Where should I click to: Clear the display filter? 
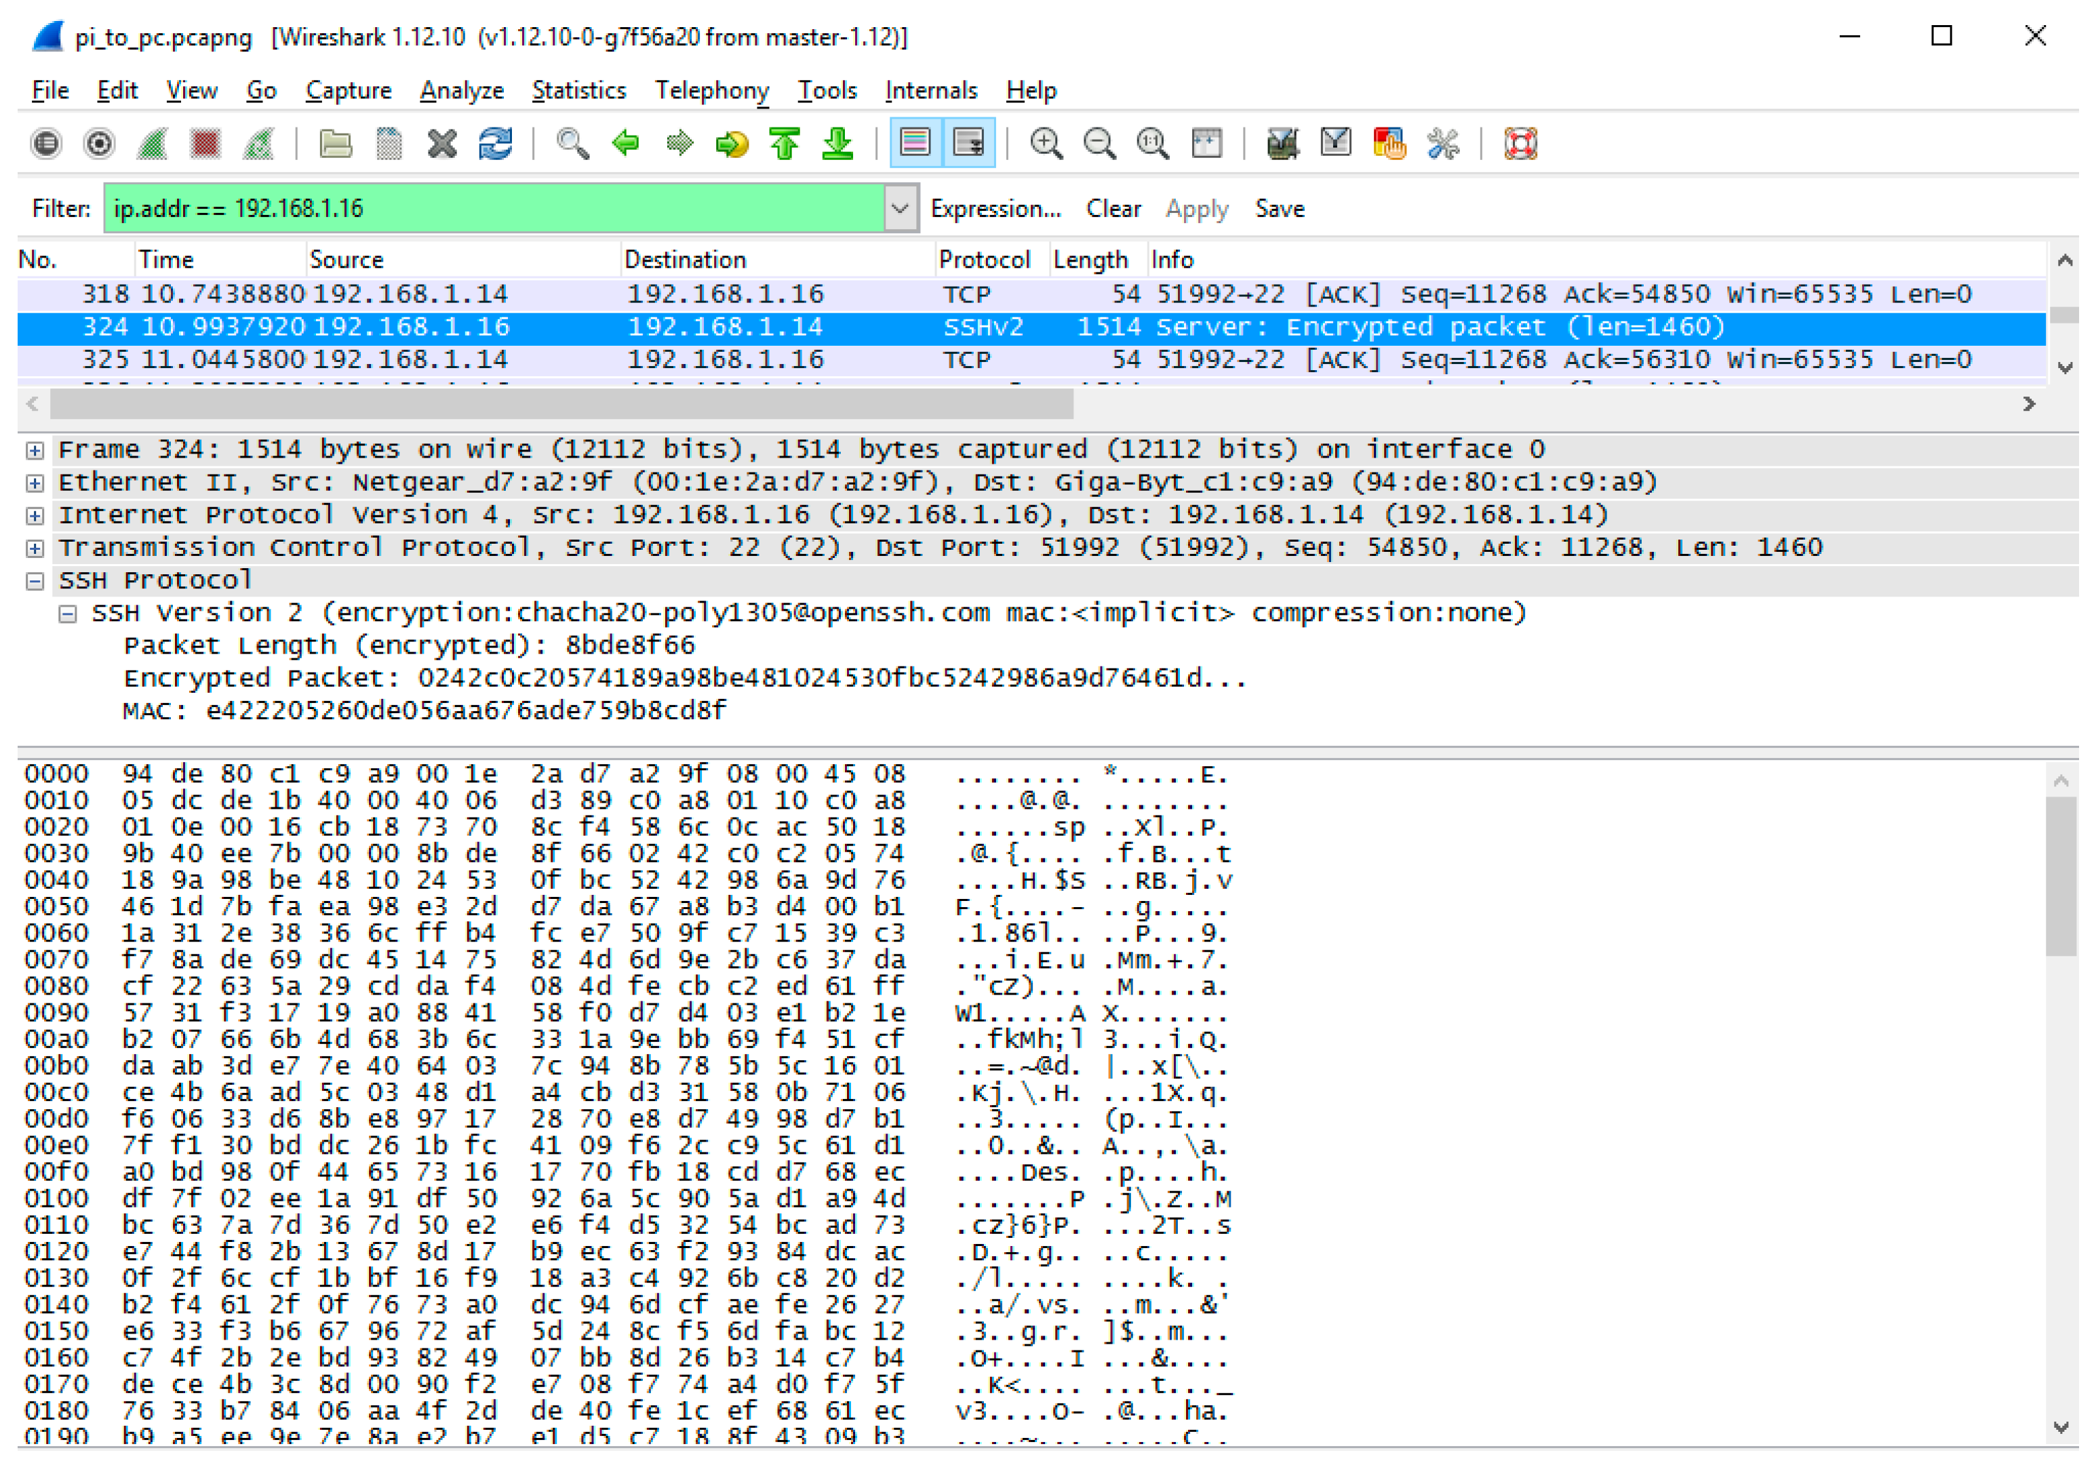pyautogui.click(x=1113, y=209)
